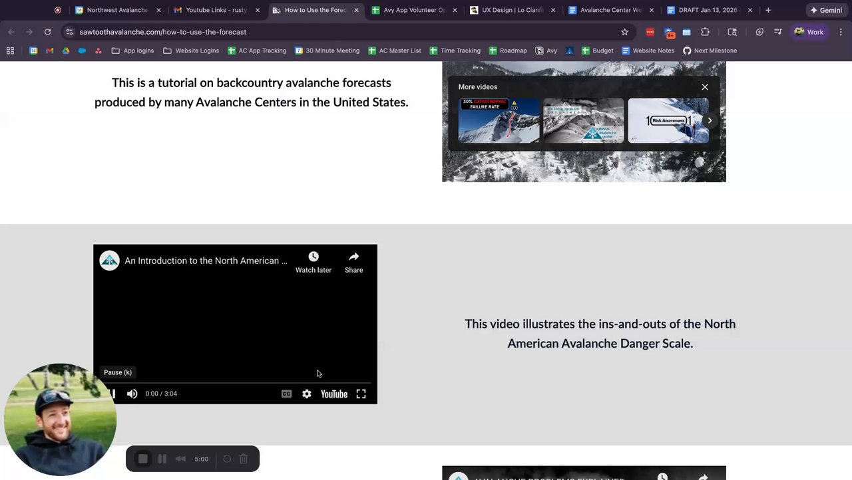Open the YouTube logo in the player

pyautogui.click(x=334, y=394)
